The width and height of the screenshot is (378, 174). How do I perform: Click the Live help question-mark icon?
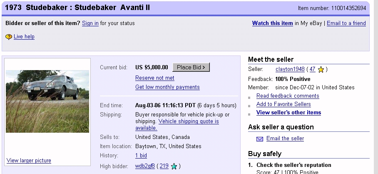9,37
